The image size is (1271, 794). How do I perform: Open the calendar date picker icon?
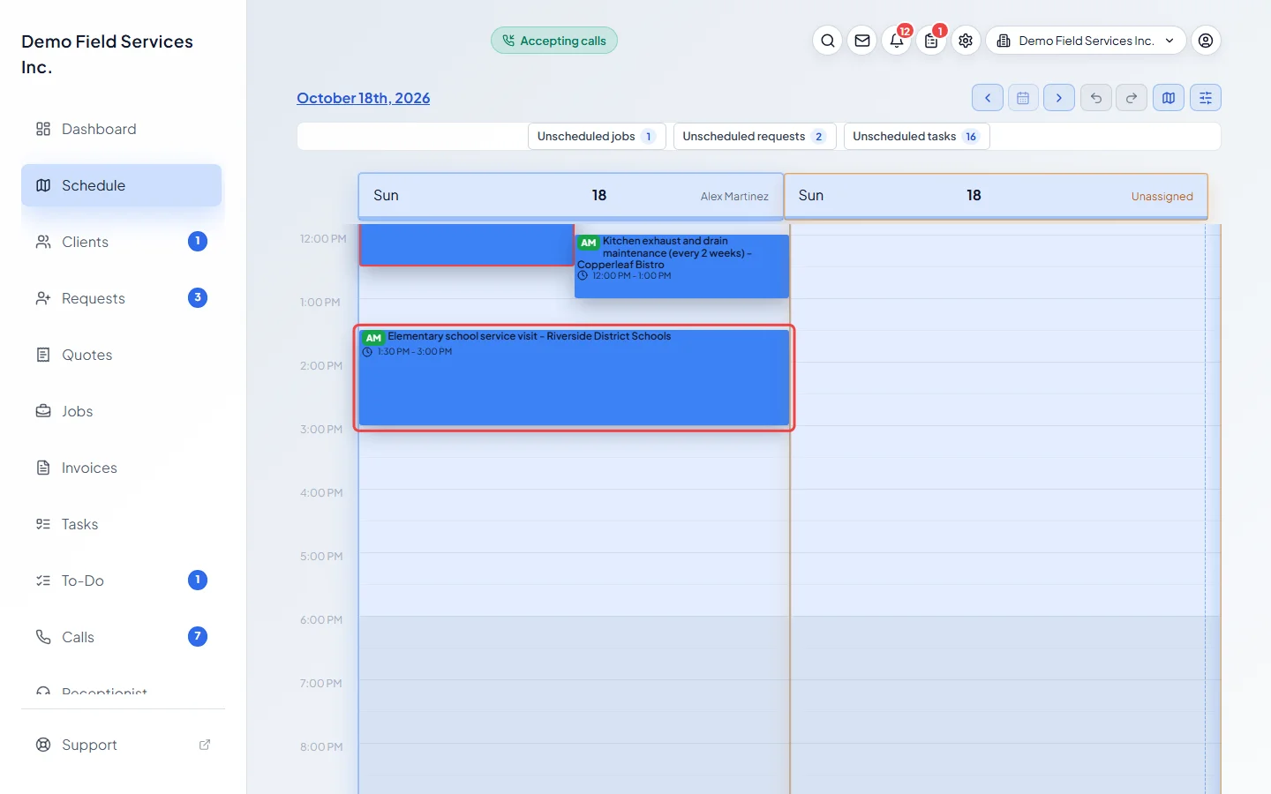point(1023,98)
